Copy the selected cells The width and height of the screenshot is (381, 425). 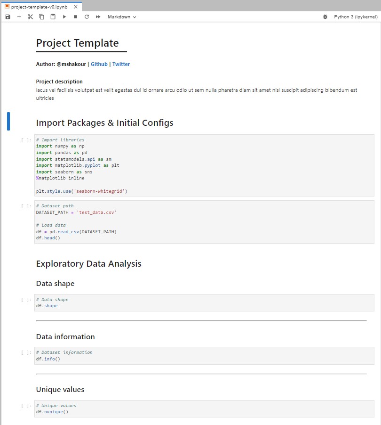pos(41,16)
